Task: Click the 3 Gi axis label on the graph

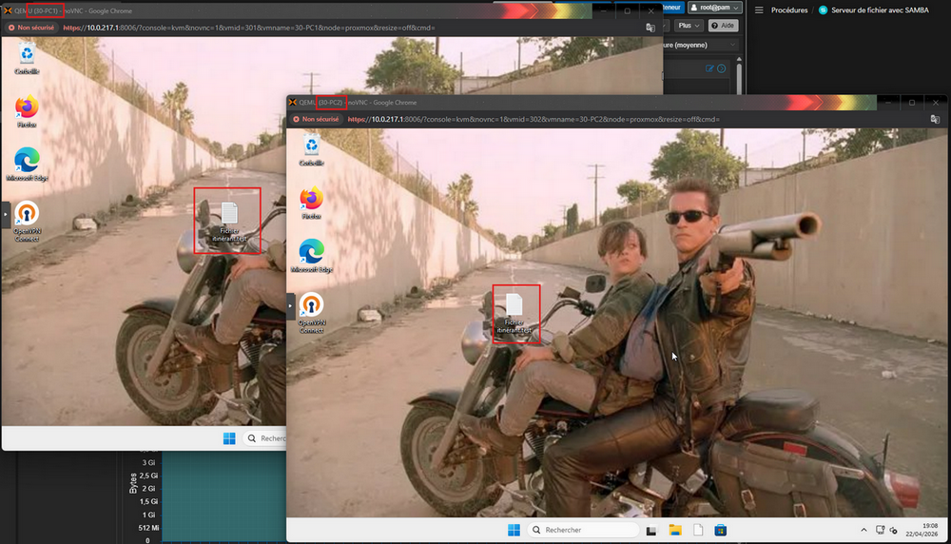Action: (x=148, y=463)
